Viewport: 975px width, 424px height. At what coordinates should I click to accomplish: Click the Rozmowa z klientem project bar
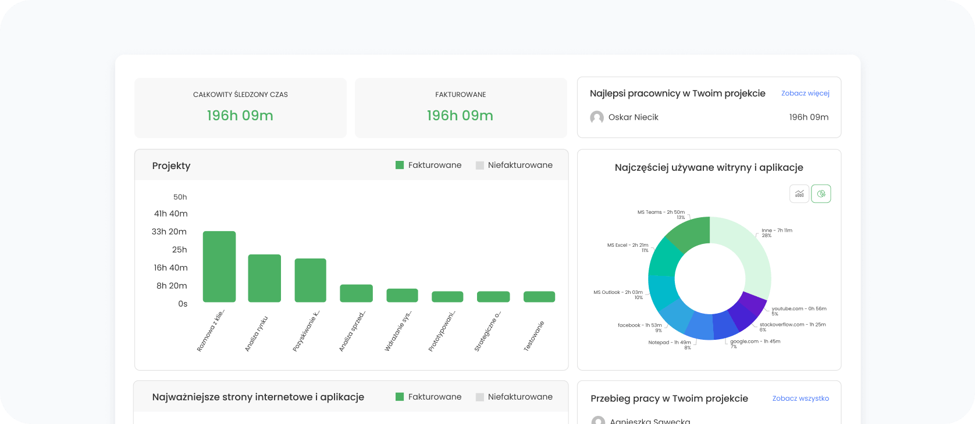(219, 267)
